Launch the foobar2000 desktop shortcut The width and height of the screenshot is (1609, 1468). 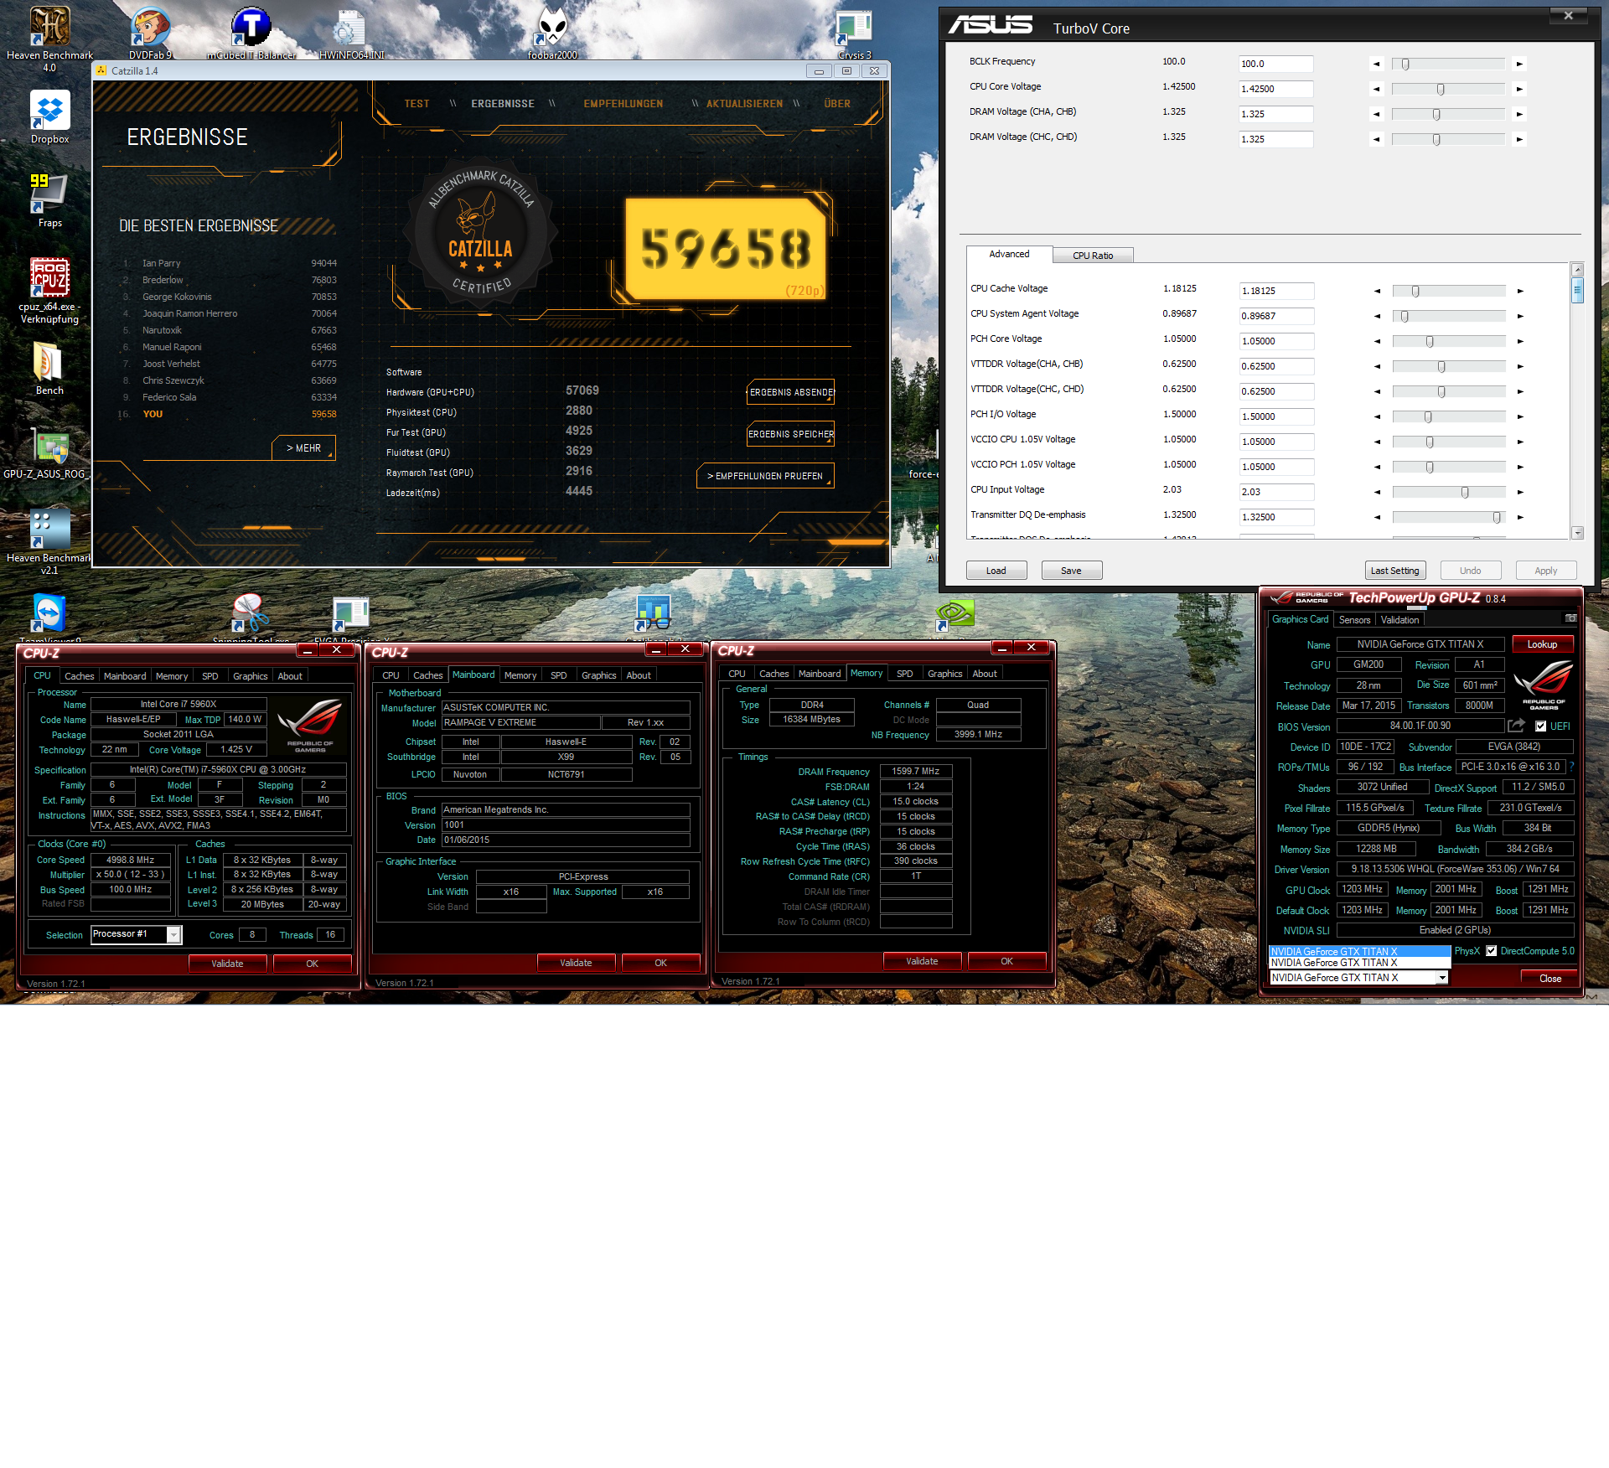(552, 32)
